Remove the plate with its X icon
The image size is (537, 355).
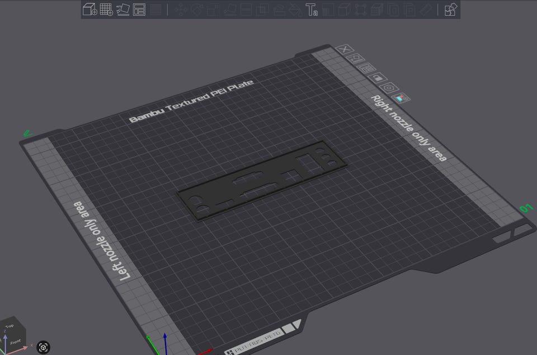tap(345, 49)
